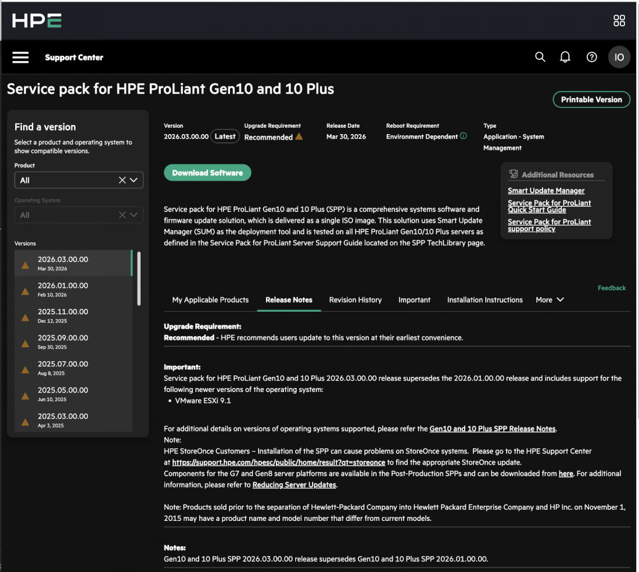Open the apps grid icon
639x572 pixels.
[x=619, y=20]
